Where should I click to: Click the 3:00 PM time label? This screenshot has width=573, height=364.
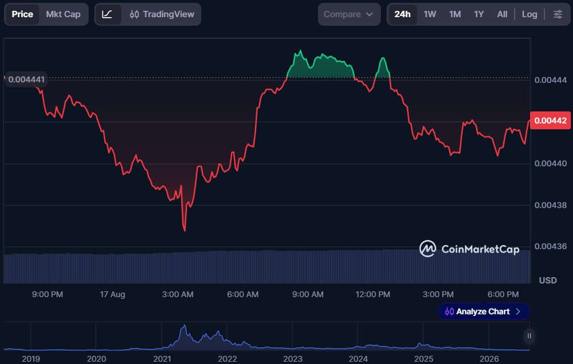[x=438, y=294]
